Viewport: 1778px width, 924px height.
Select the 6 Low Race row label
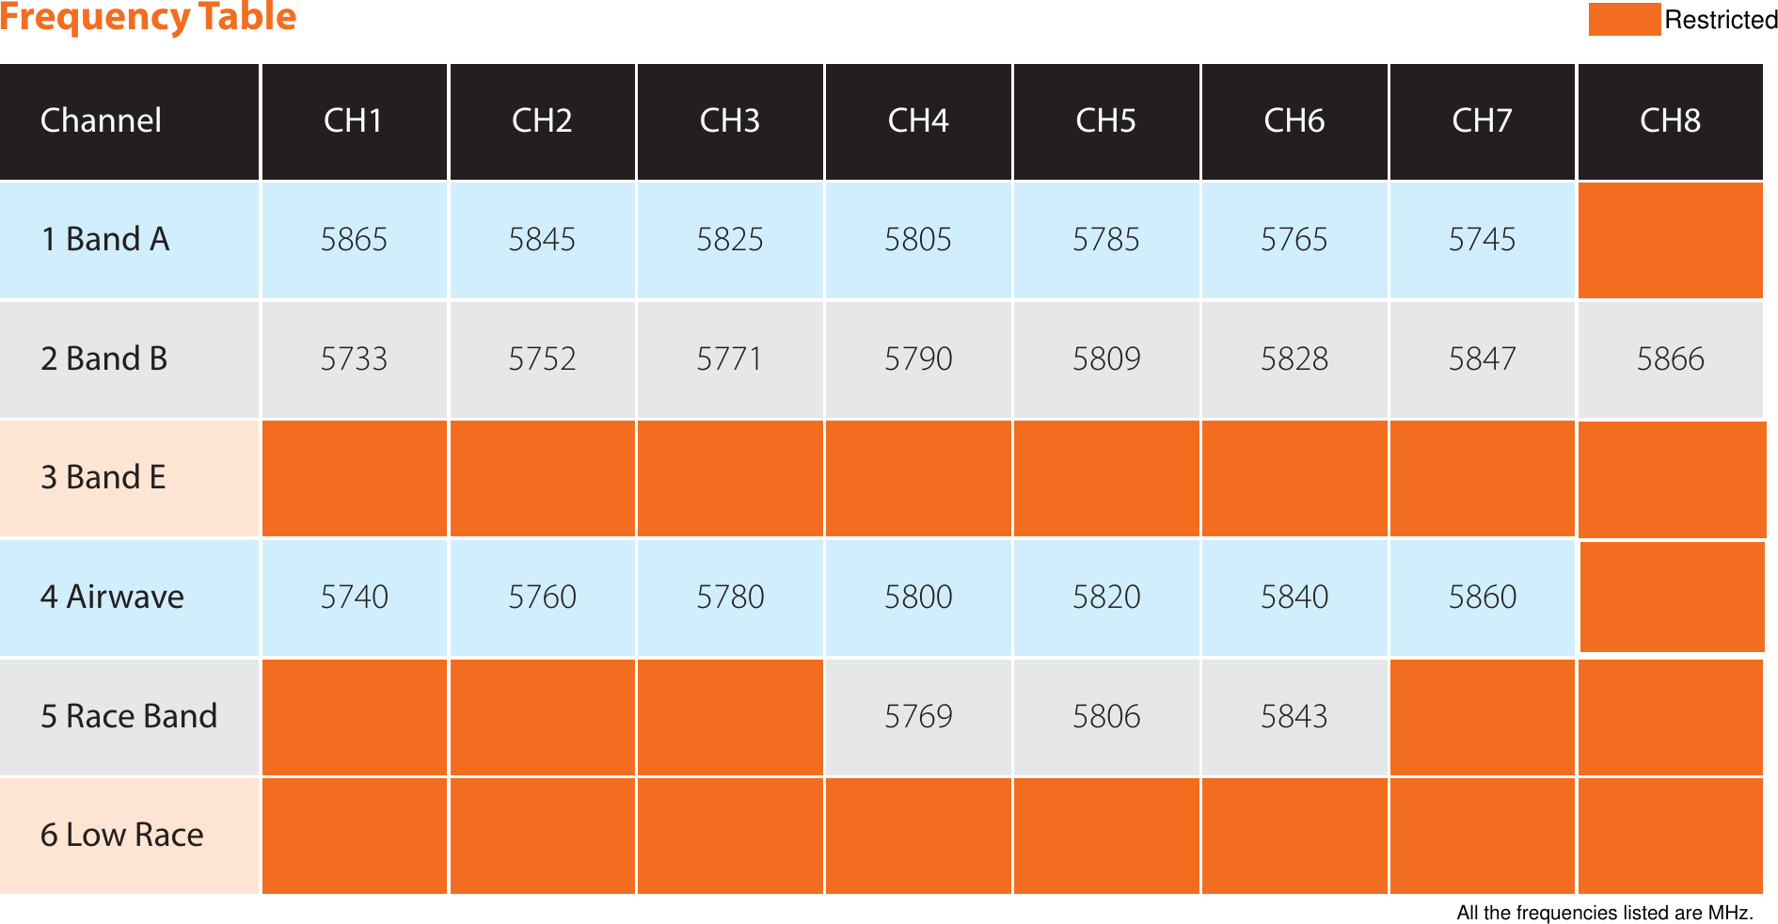[x=122, y=835]
